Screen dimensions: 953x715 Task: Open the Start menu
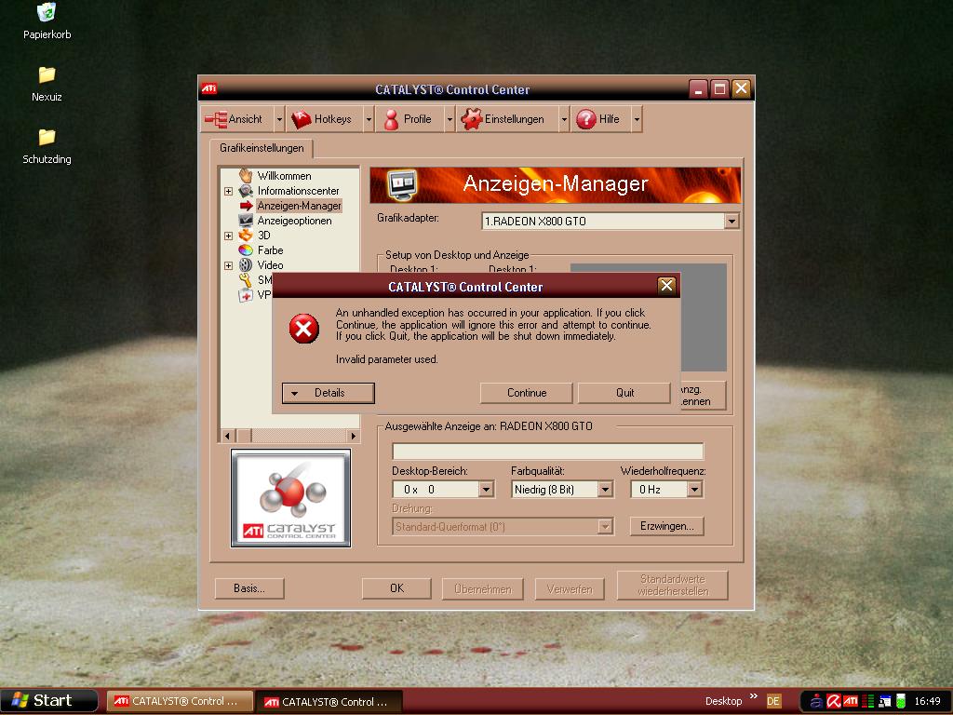click(x=48, y=700)
